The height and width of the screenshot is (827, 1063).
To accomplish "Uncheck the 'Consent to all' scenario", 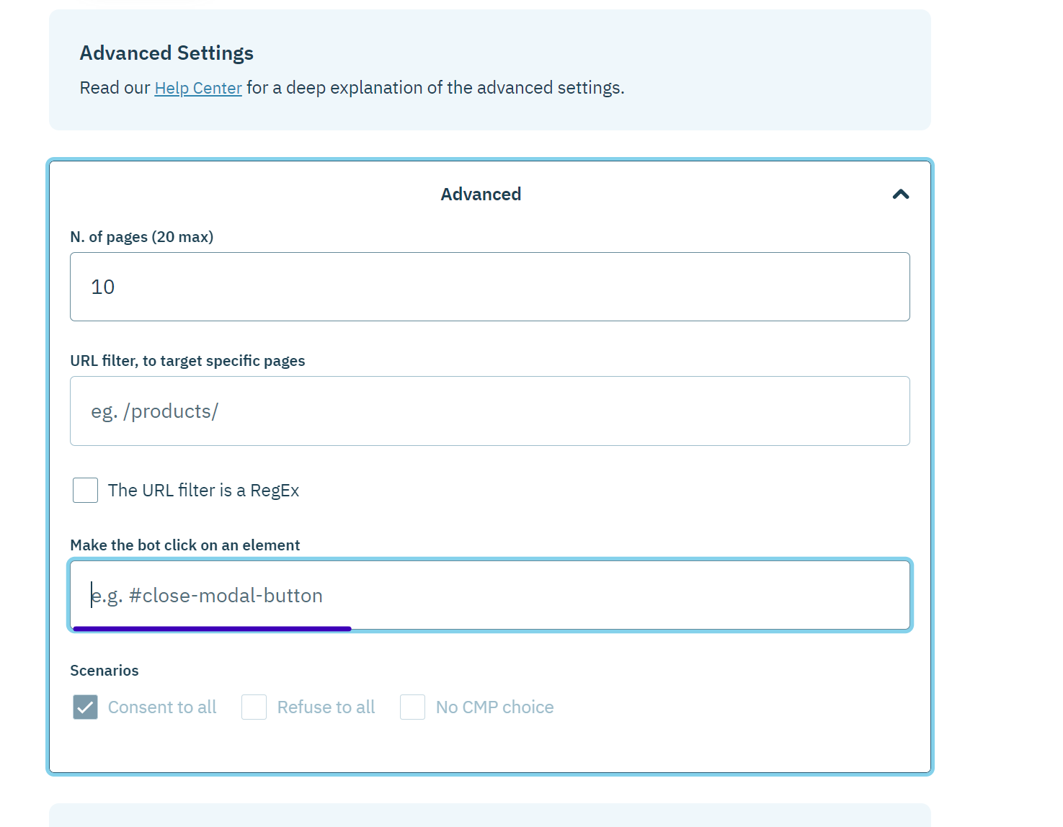I will point(84,707).
